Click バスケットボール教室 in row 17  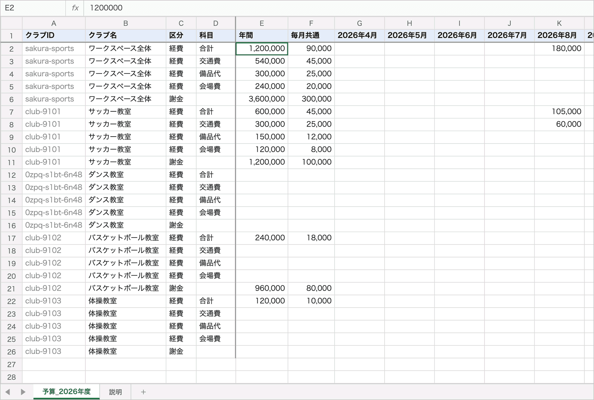125,238
